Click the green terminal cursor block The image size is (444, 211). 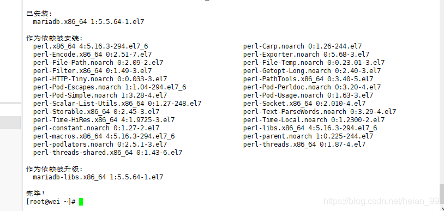(x=81, y=202)
